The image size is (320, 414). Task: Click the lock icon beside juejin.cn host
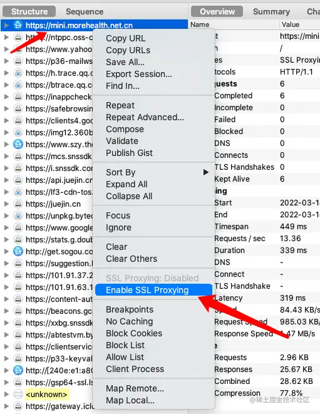[18, 204]
